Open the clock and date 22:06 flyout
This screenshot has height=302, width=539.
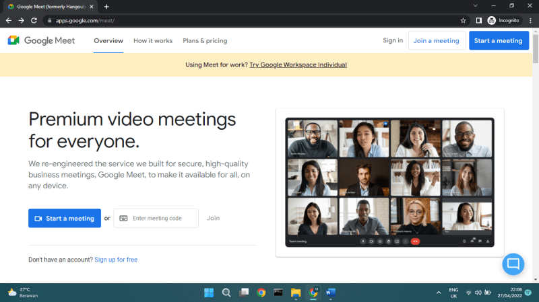pyautogui.click(x=509, y=293)
